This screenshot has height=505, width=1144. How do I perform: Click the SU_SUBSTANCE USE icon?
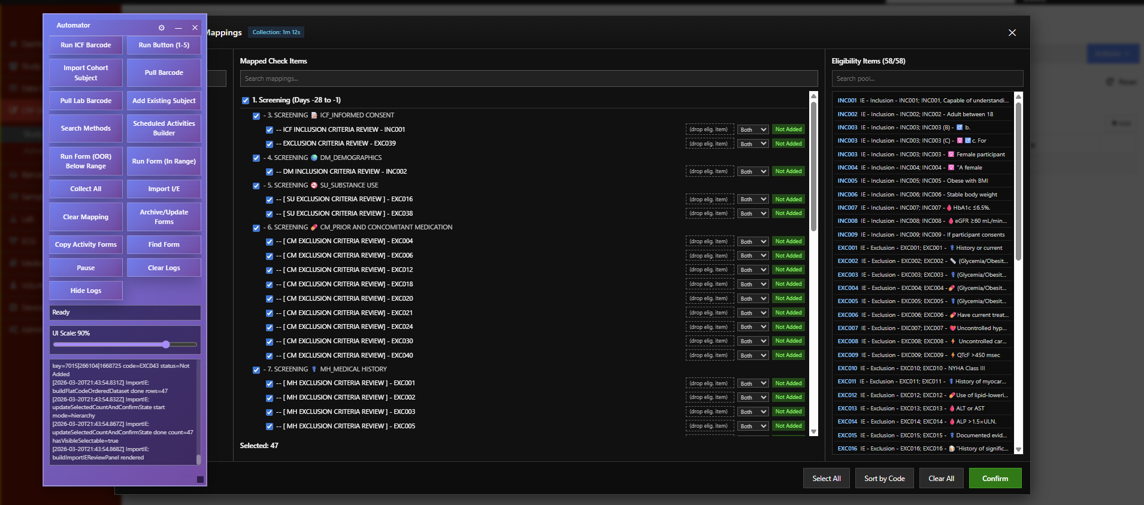[x=314, y=185]
